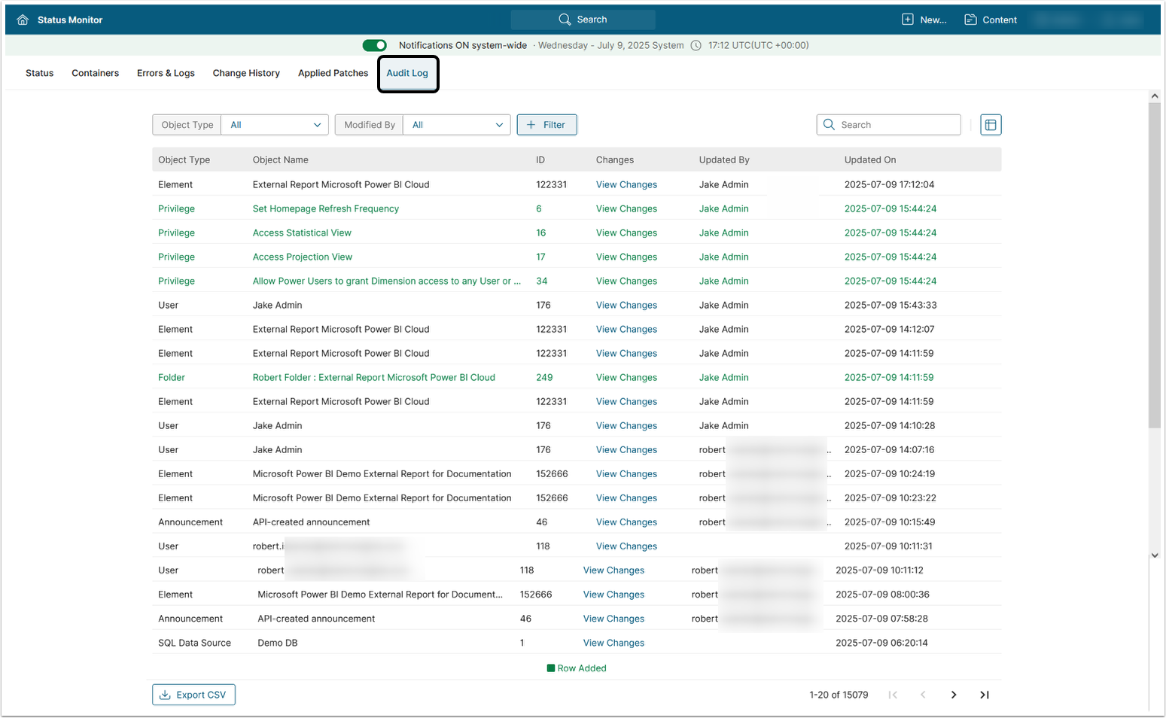Open View Changes for Set Homepage Refresh Frequency
This screenshot has width=1166, height=718.
tap(626, 208)
